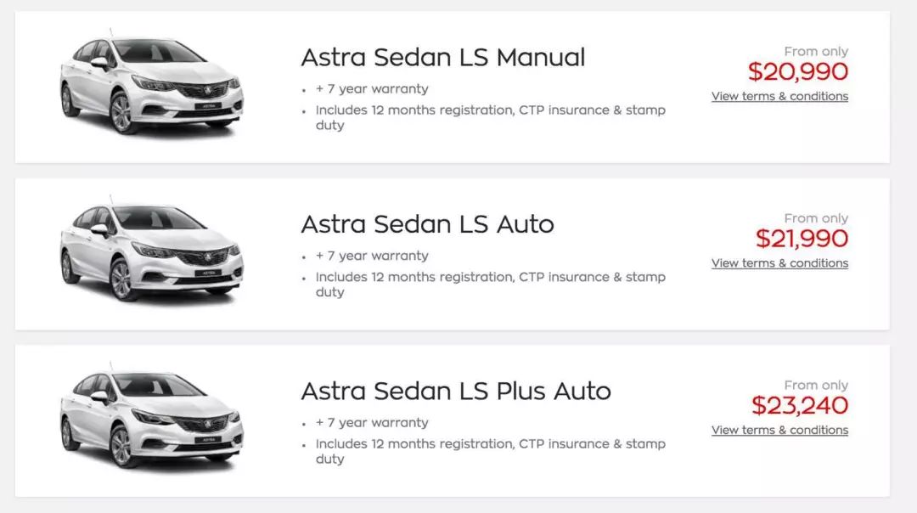Click the "From only" label above $20,990
The image size is (917, 513).
(x=815, y=52)
